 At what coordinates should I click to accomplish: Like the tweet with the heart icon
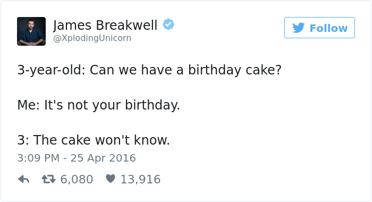111,179
